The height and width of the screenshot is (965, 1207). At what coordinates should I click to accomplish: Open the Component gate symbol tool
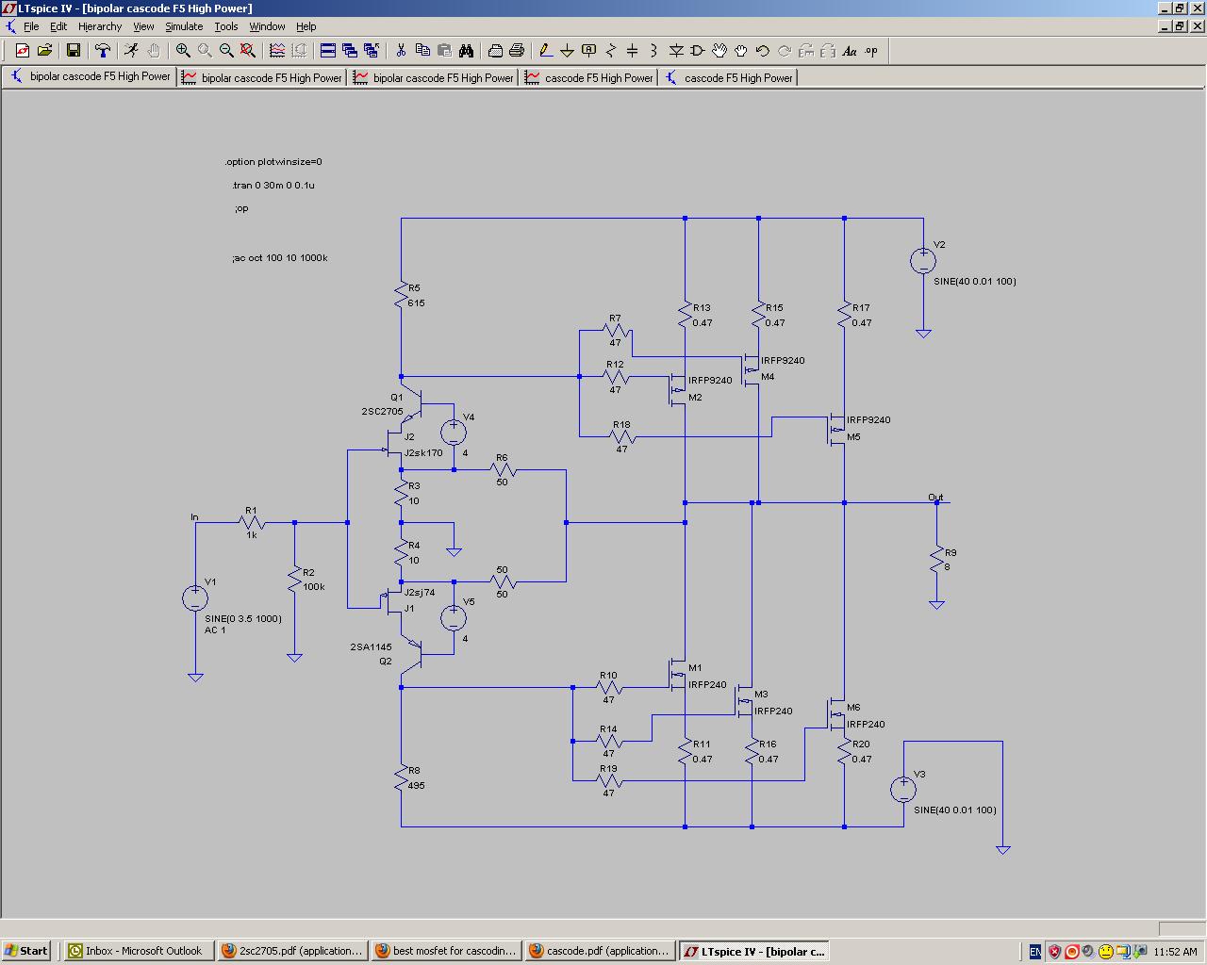point(698,51)
